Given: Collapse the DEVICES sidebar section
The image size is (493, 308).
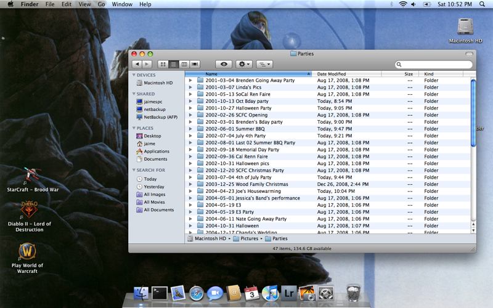Looking at the screenshot, I should click(x=134, y=75).
